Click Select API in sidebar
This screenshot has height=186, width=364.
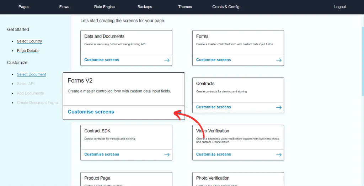pos(26,84)
